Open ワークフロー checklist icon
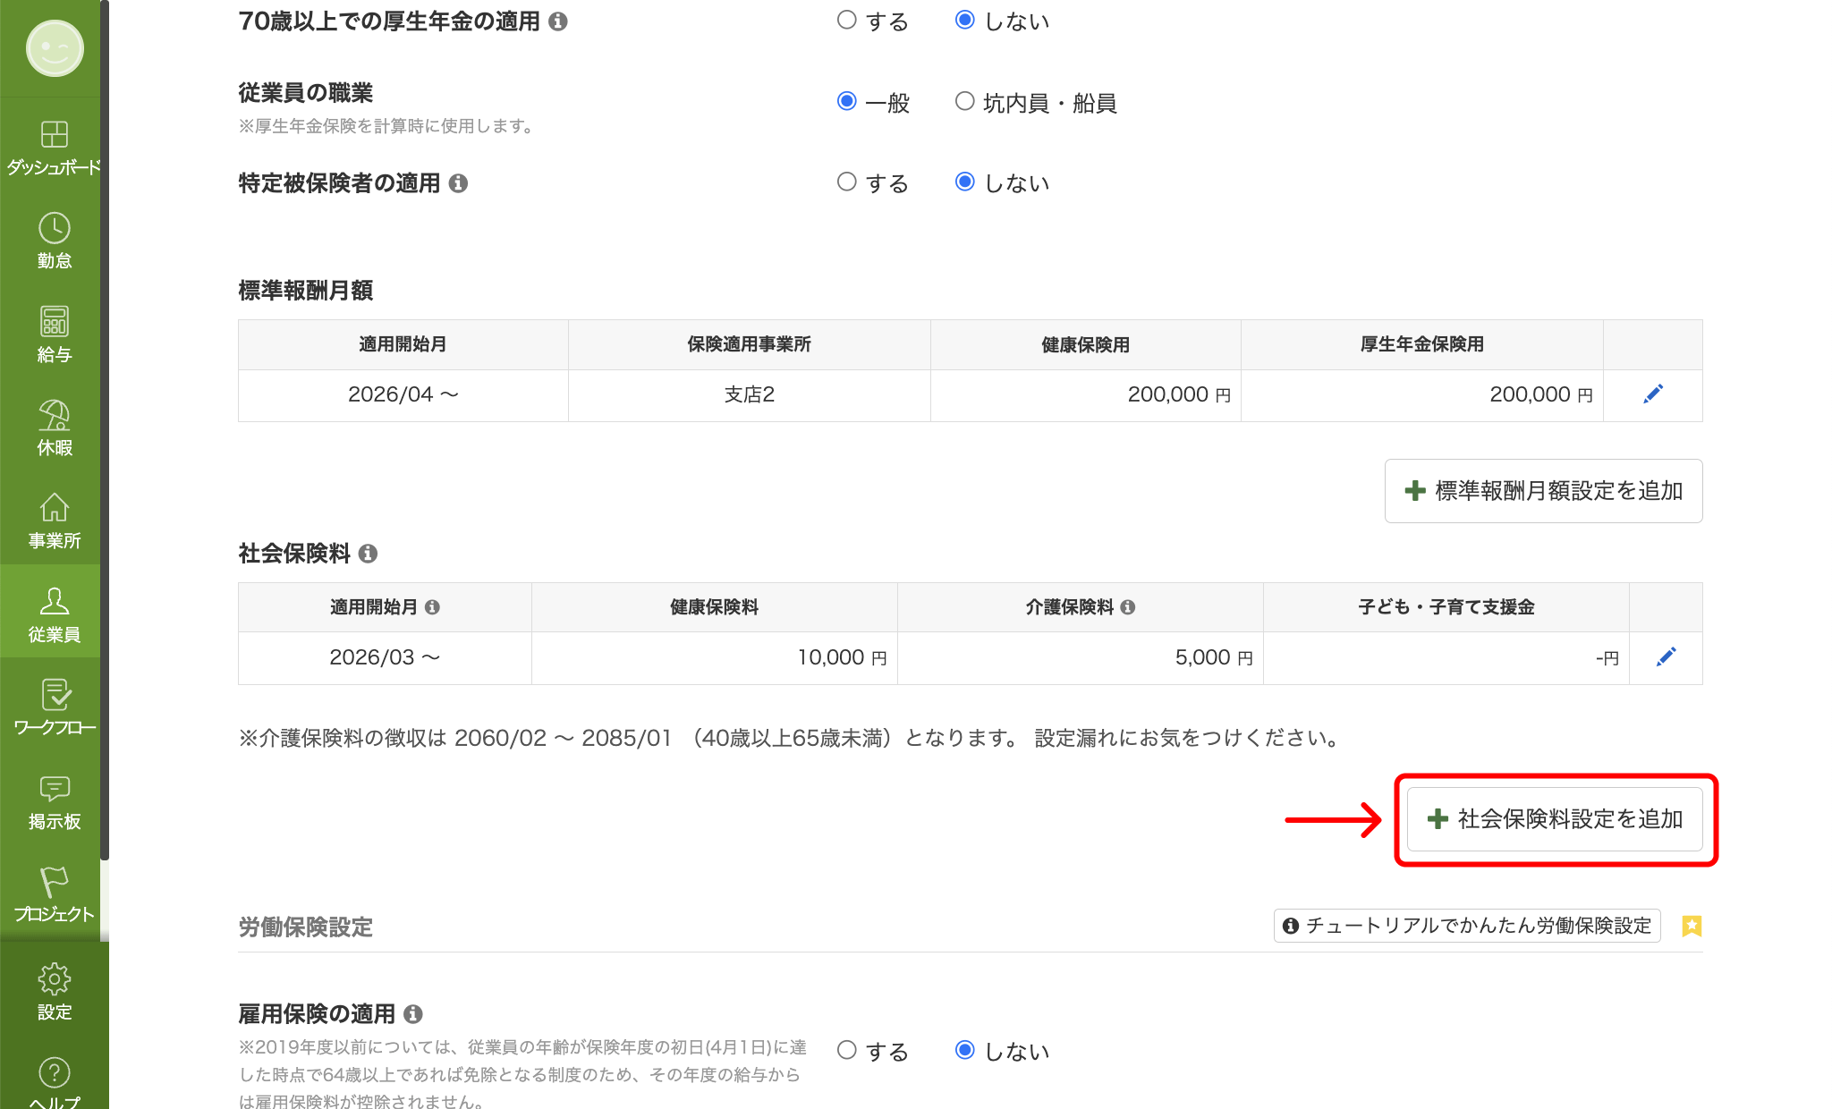 tap(54, 696)
